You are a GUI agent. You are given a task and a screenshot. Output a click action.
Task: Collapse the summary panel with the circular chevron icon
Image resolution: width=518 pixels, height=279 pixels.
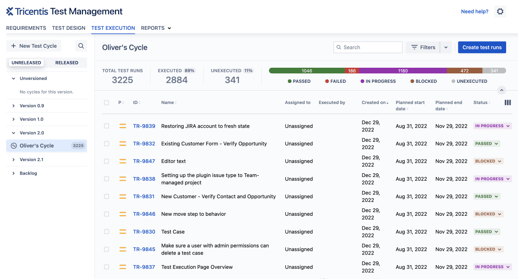click(502, 90)
